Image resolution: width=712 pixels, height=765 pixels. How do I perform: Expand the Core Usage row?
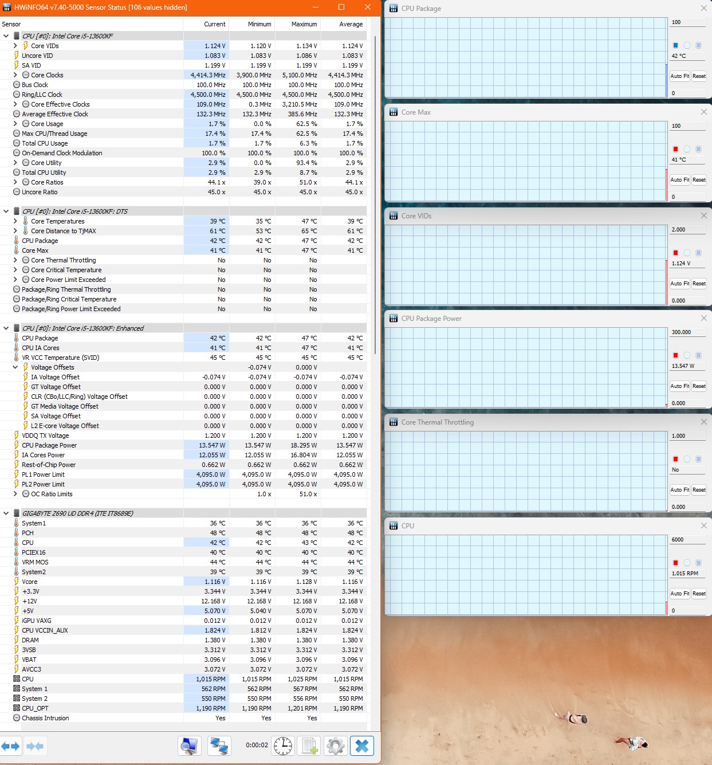[15, 124]
